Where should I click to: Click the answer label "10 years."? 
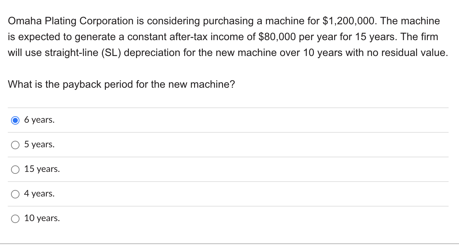42,218
